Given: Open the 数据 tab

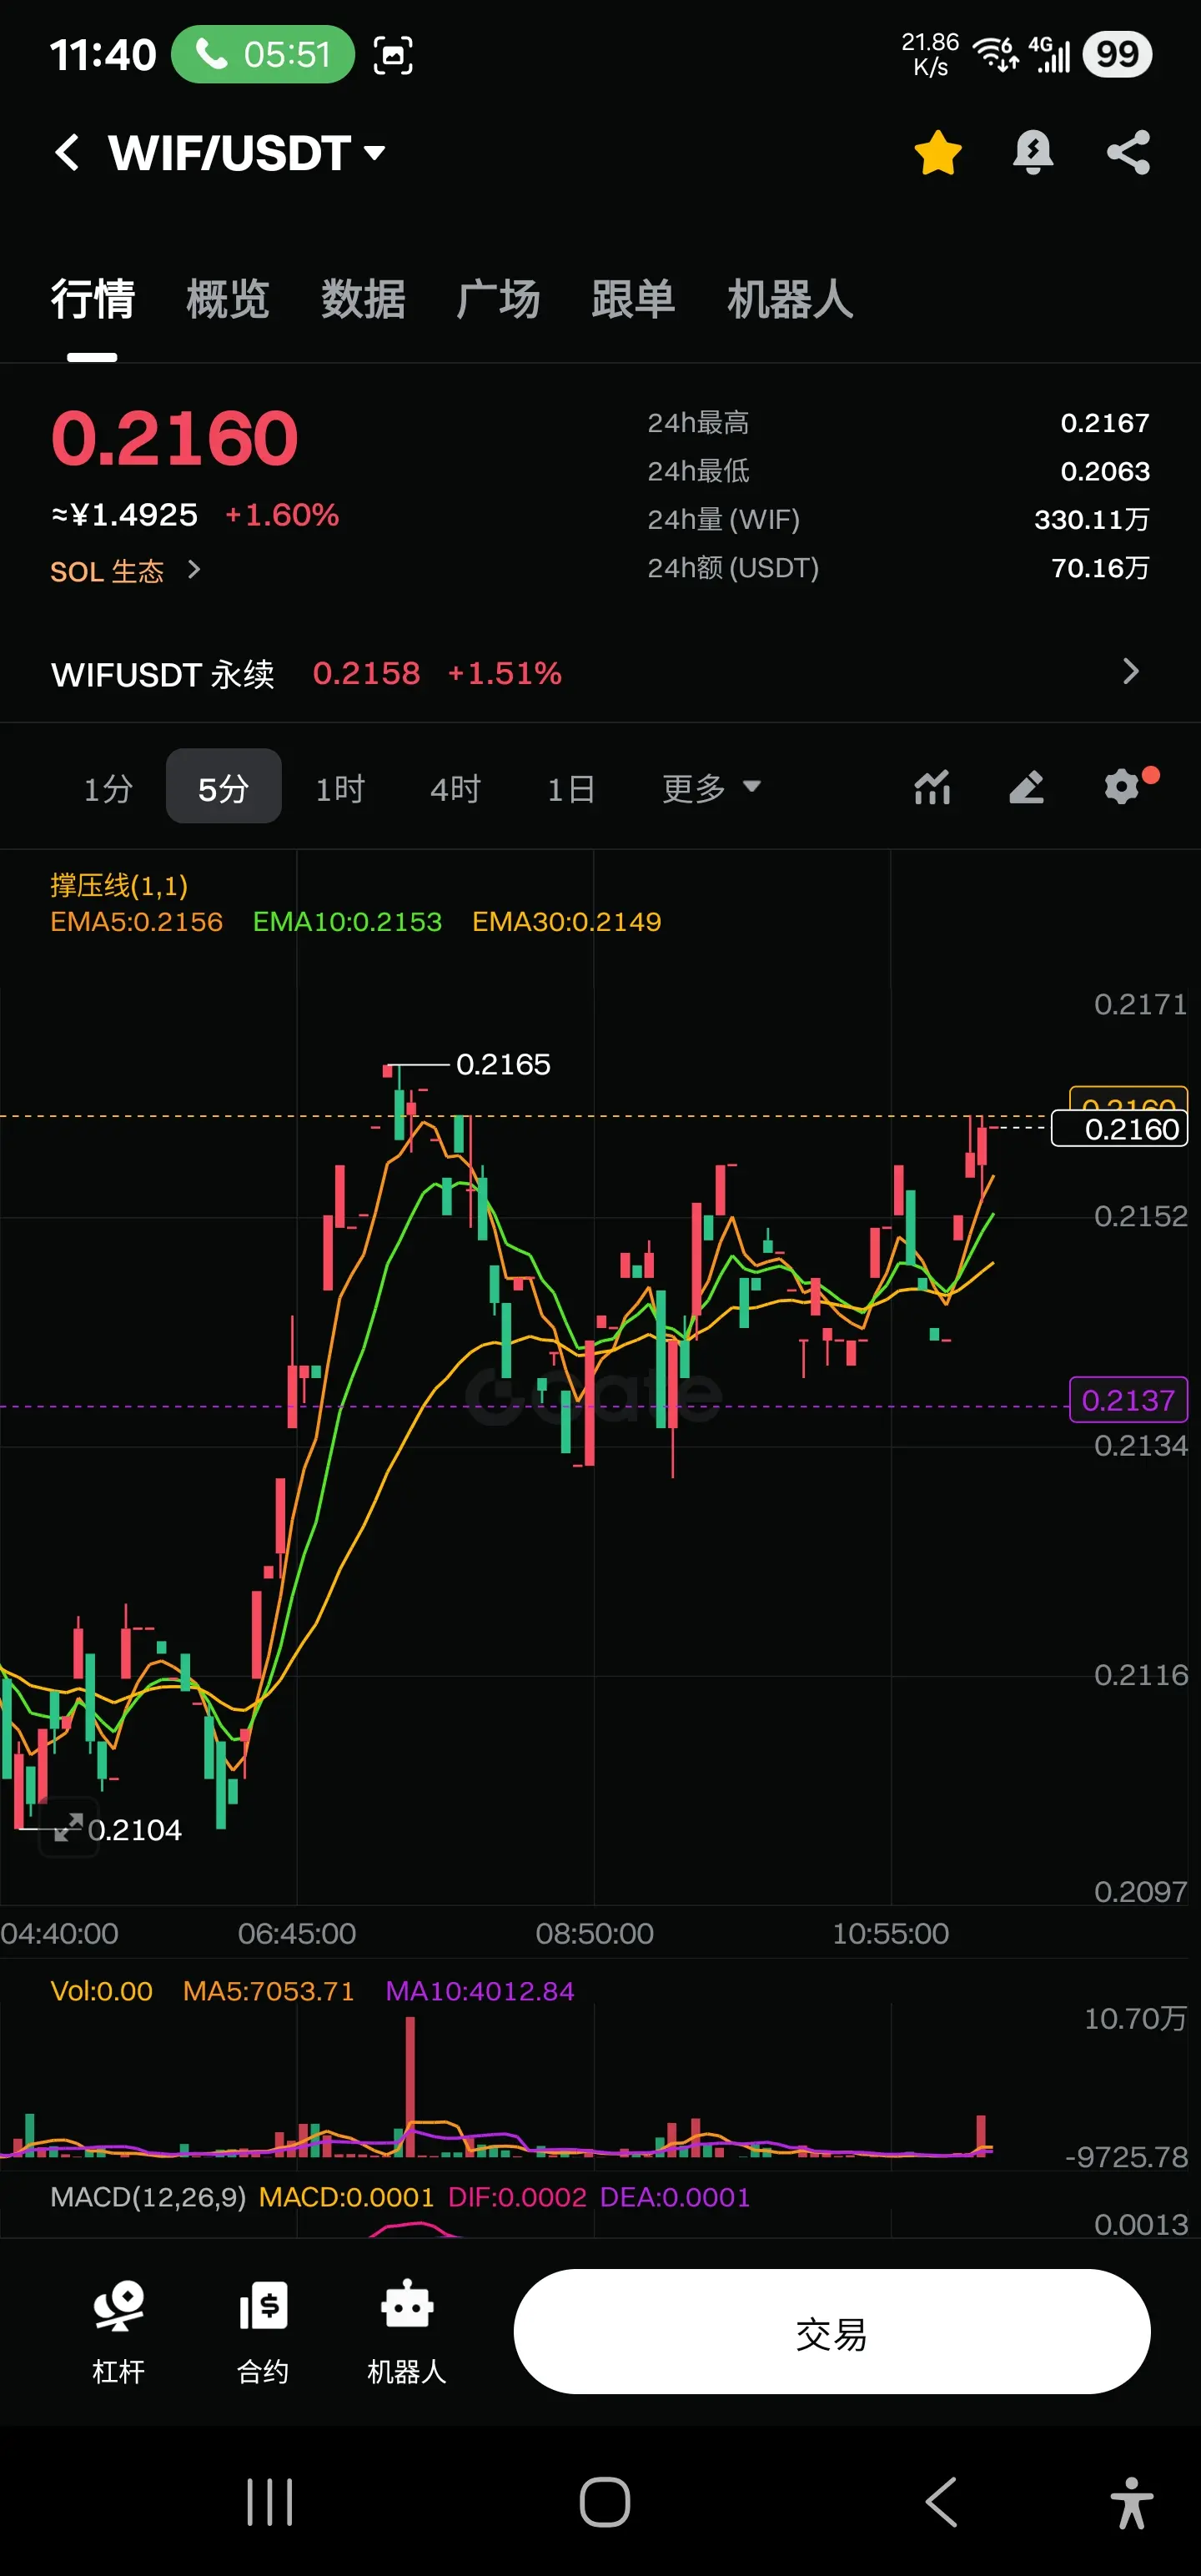Looking at the screenshot, I should pyautogui.click(x=363, y=299).
